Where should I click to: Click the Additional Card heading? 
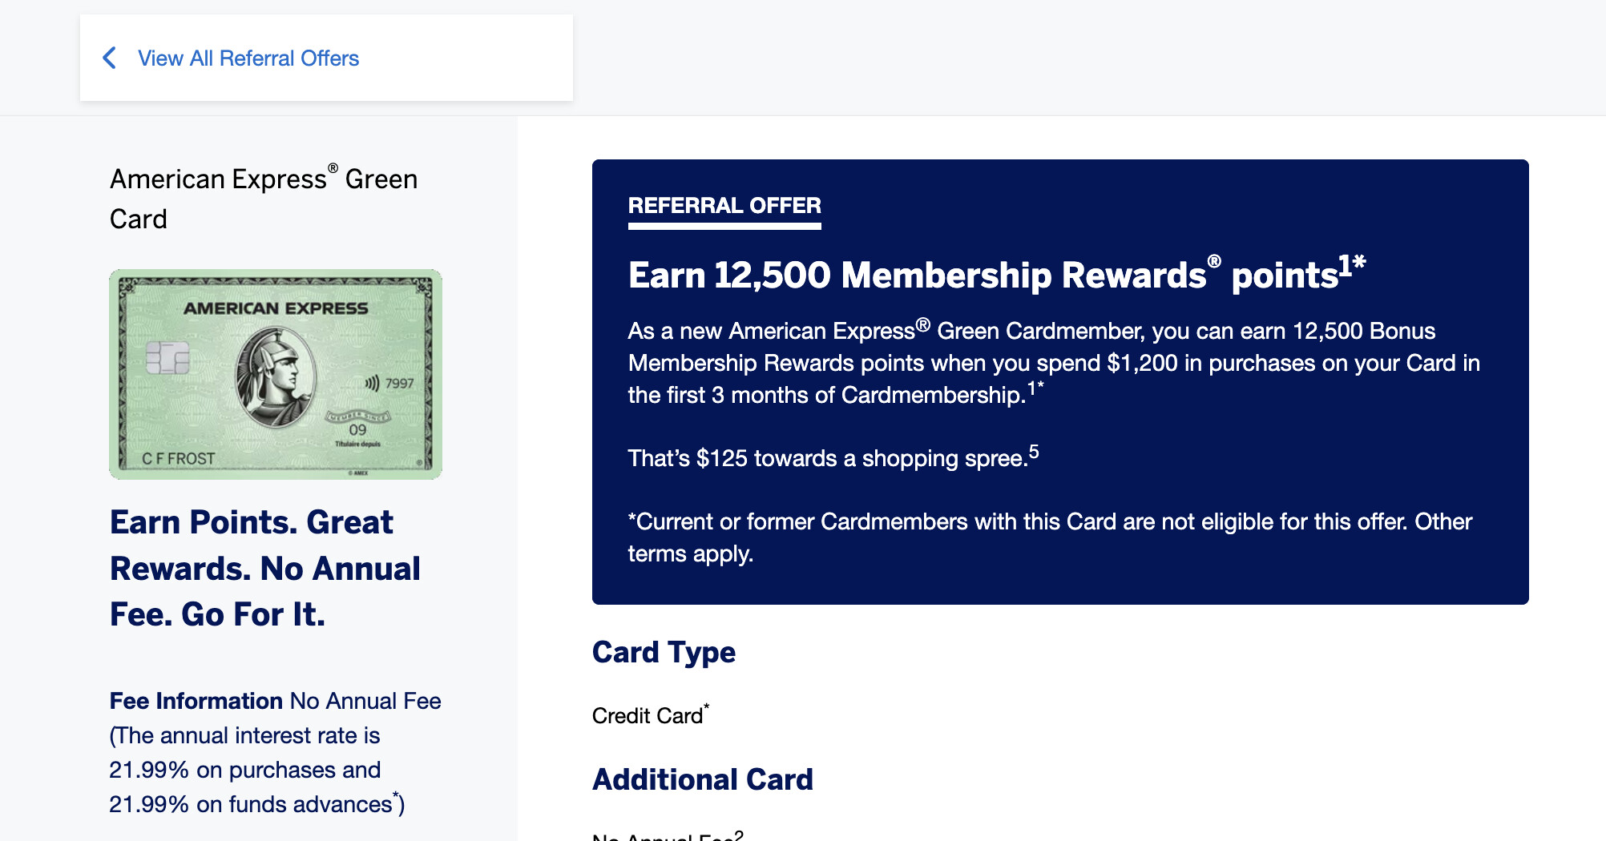coord(703,779)
